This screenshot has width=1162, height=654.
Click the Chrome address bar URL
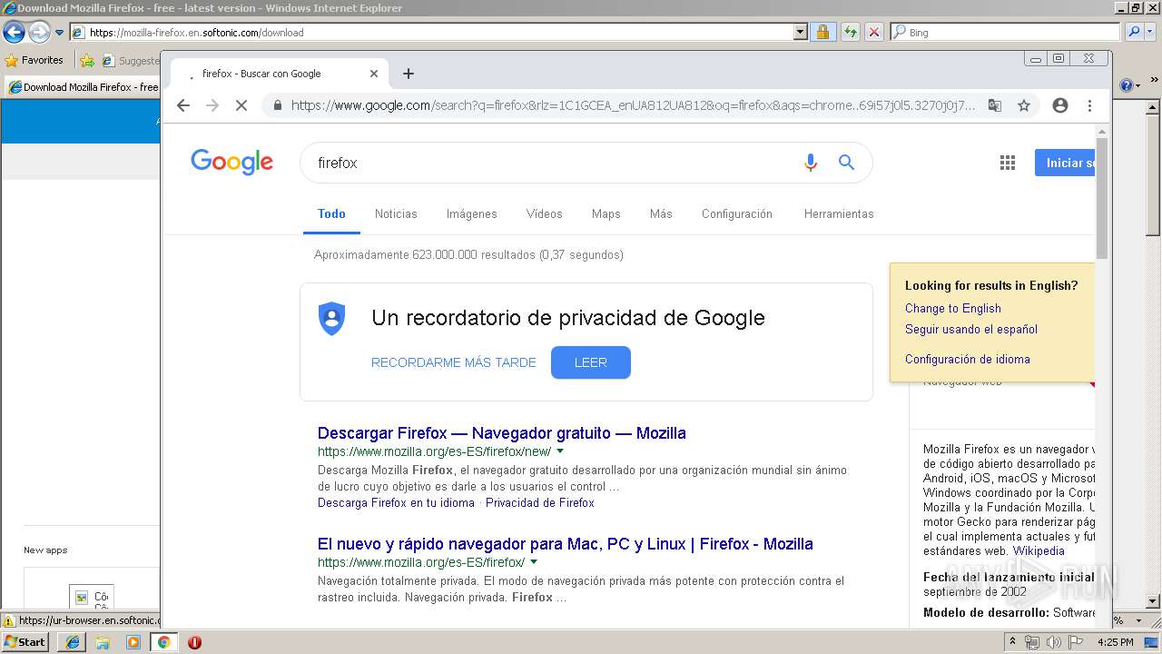(x=633, y=105)
